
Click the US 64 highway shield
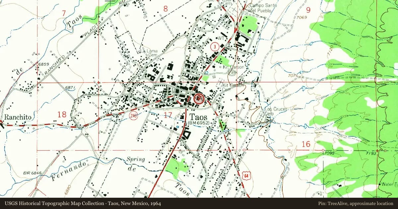coord(245,176)
